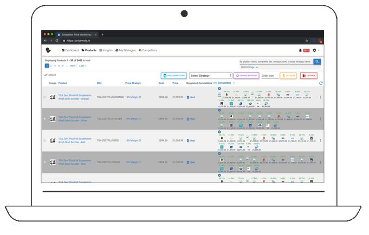The height and width of the screenshot is (235, 369).
Task: Open TGA Zest Plus Silver product link
Action: click(75, 119)
